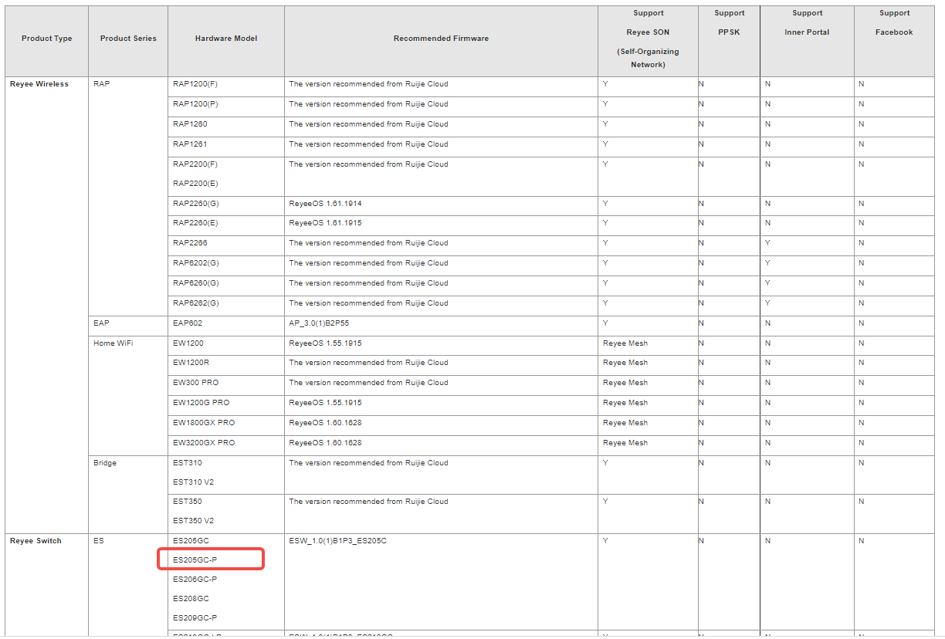Viewport: 945px width, 639px height.
Task: Click Reyee SON Y value for EAP602
Action: tap(605, 323)
